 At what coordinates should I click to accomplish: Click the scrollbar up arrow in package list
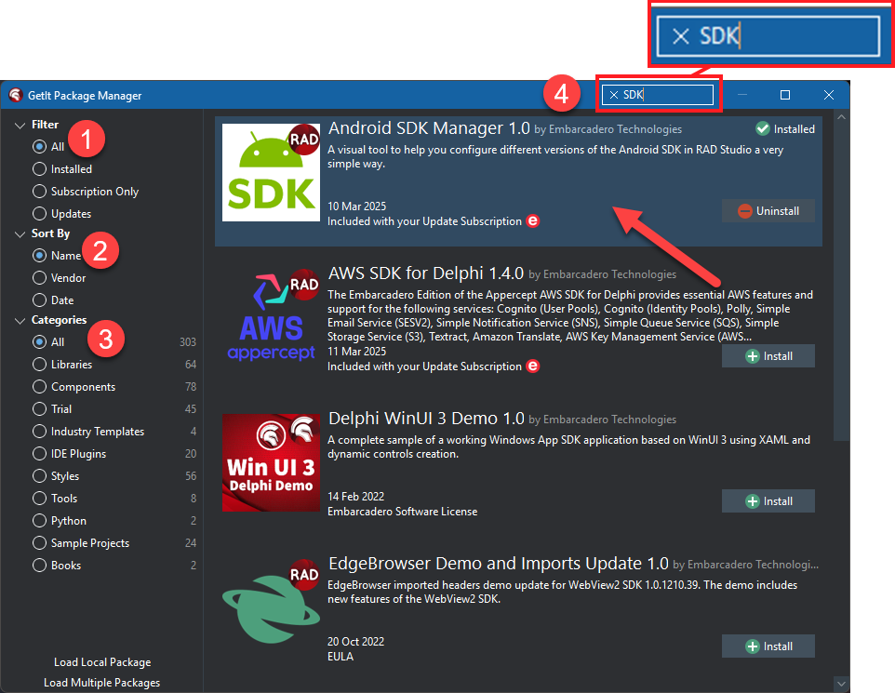pyautogui.click(x=841, y=117)
